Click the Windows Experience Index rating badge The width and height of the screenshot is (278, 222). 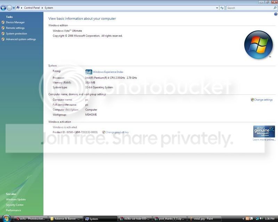pos(89,72)
